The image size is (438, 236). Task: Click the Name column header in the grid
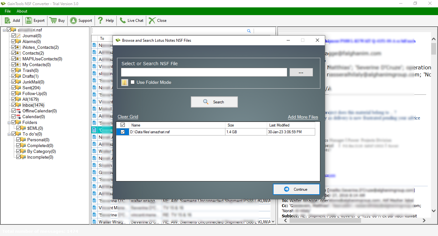[177, 125]
